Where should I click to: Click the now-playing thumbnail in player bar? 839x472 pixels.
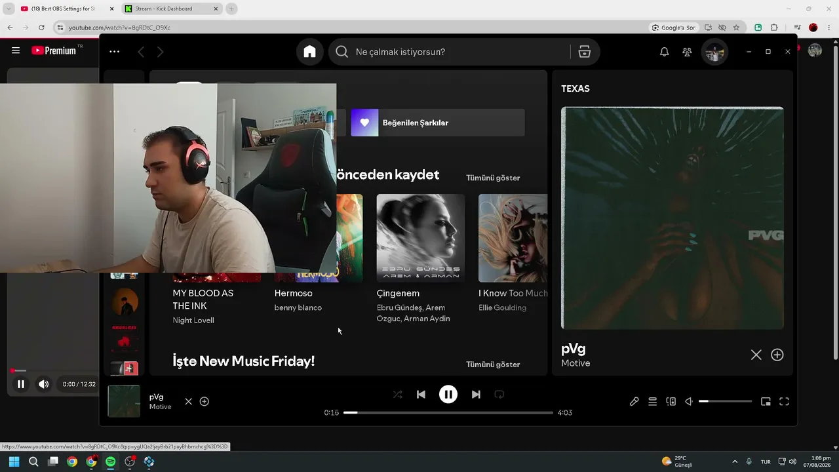click(x=124, y=401)
